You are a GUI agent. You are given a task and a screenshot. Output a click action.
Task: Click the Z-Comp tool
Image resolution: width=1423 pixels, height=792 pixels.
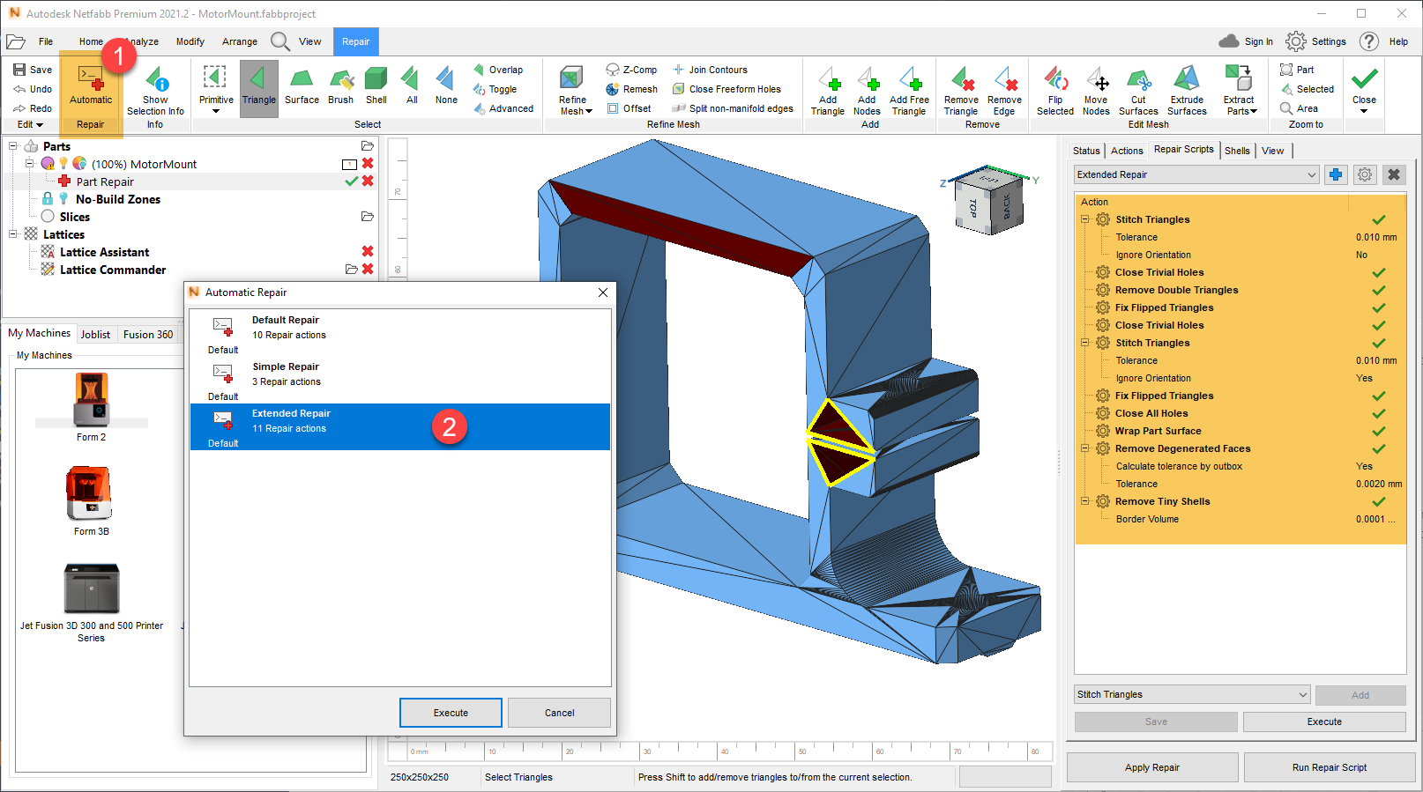click(631, 70)
